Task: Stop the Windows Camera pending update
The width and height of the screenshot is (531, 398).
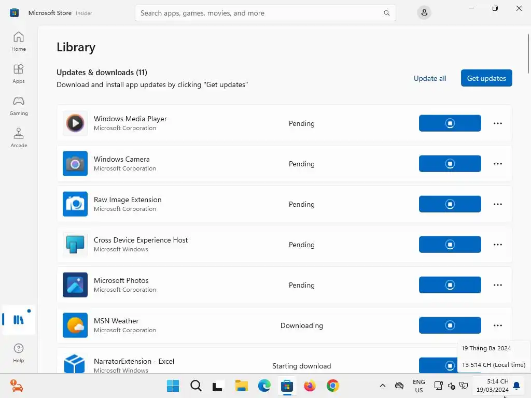Action: point(450,164)
